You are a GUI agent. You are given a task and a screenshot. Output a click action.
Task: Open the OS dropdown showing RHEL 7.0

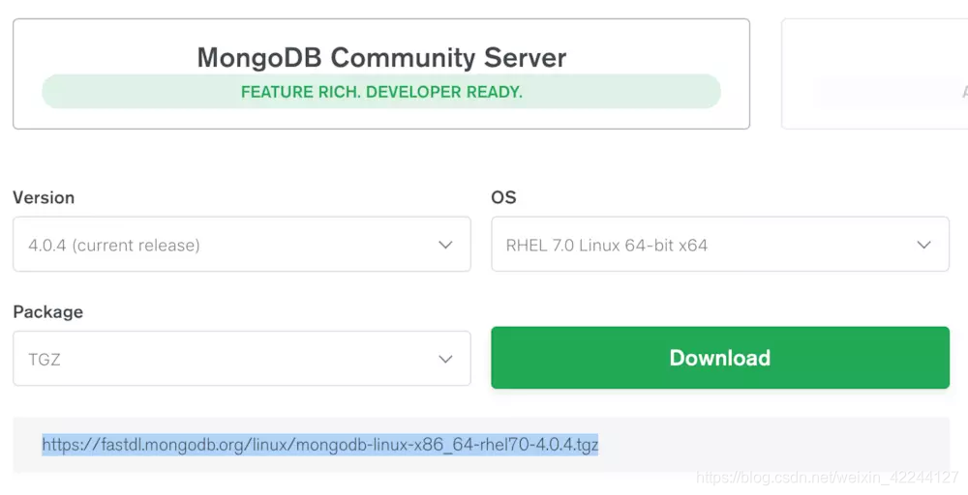click(720, 244)
